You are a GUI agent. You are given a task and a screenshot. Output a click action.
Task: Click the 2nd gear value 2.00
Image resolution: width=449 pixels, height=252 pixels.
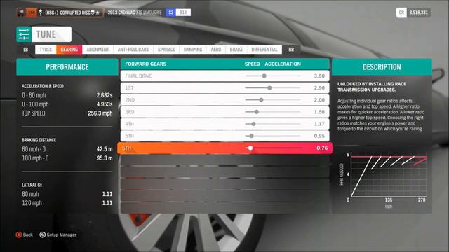tap(319, 100)
